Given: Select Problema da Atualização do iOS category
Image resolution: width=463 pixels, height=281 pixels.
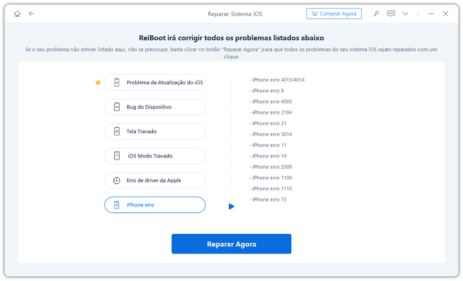Looking at the screenshot, I should tap(155, 83).
